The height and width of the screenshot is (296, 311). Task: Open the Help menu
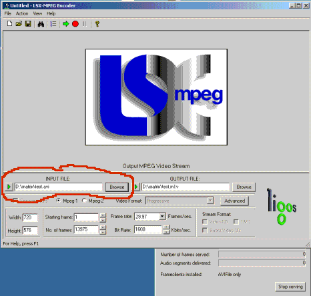point(51,13)
